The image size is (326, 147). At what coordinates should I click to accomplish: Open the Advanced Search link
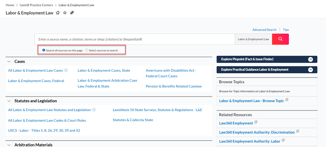click(264, 30)
